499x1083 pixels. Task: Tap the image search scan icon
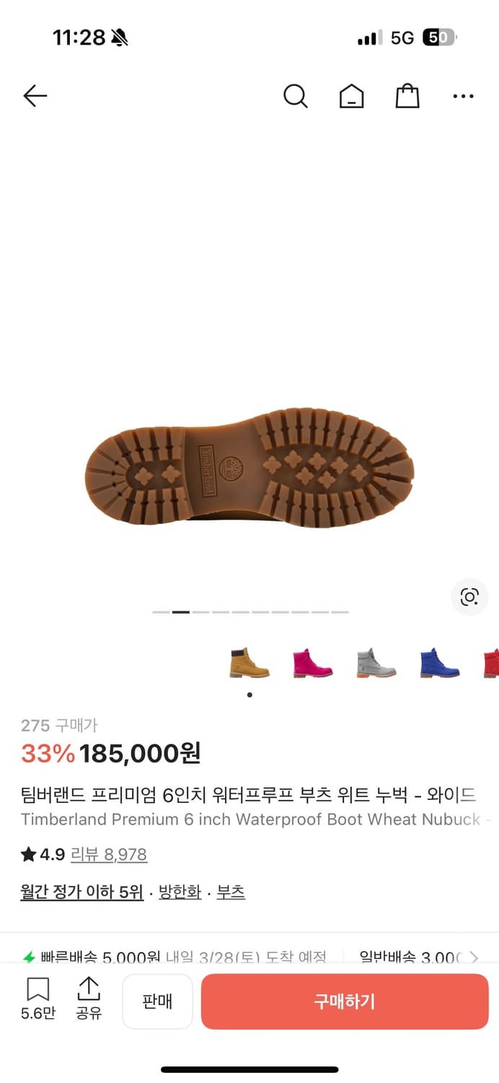469,596
